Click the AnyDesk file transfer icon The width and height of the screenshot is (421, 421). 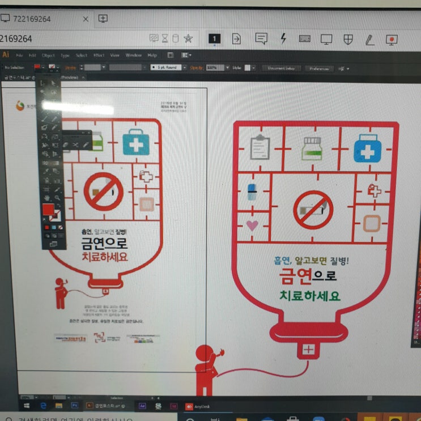[x=236, y=39]
